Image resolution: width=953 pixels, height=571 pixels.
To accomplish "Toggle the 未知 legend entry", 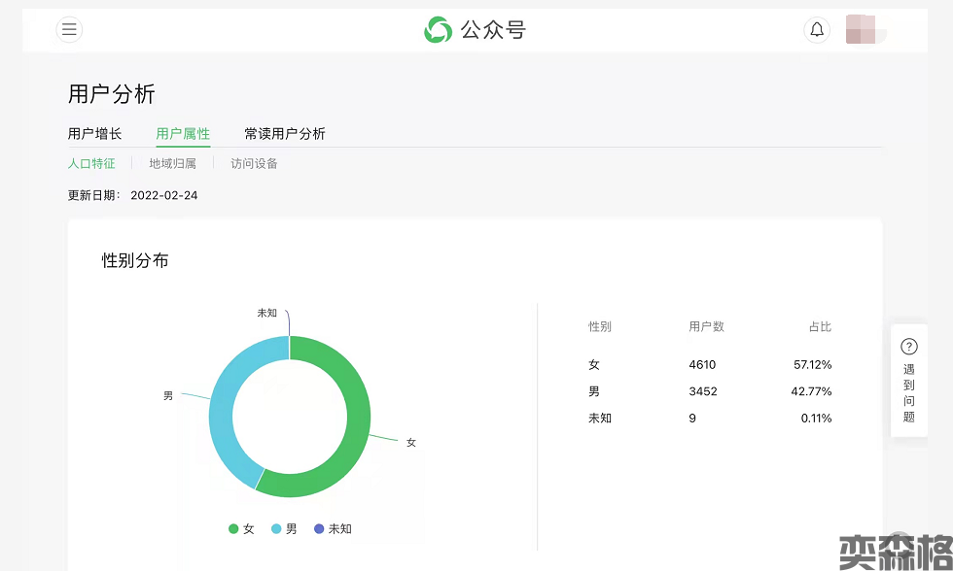I will click(333, 529).
